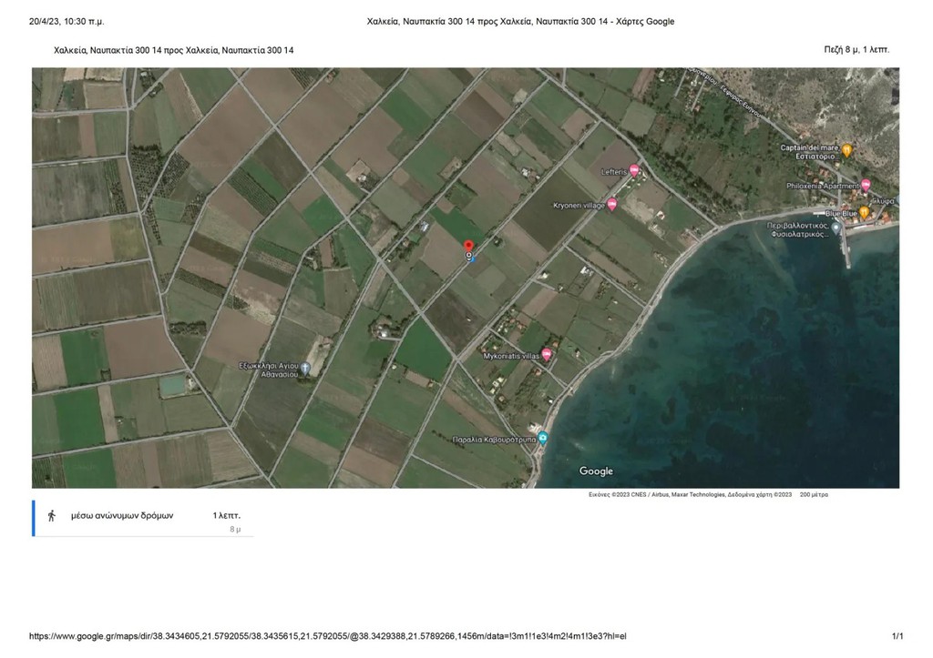This screenshot has height=658, width=933.
Task: Select the Παραλία Καβουρότρυπα label text
Action: click(x=494, y=440)
